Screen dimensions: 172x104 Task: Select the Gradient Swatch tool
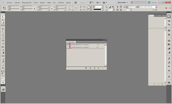coord(3,53)
